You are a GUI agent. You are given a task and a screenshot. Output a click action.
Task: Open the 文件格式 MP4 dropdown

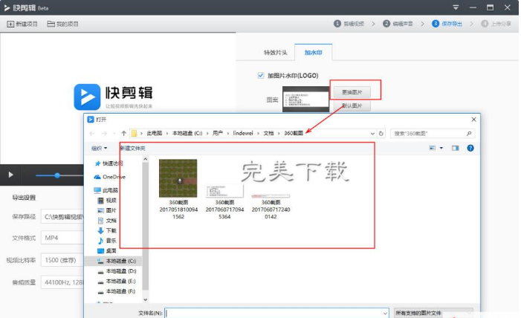[x=62, y=238]
